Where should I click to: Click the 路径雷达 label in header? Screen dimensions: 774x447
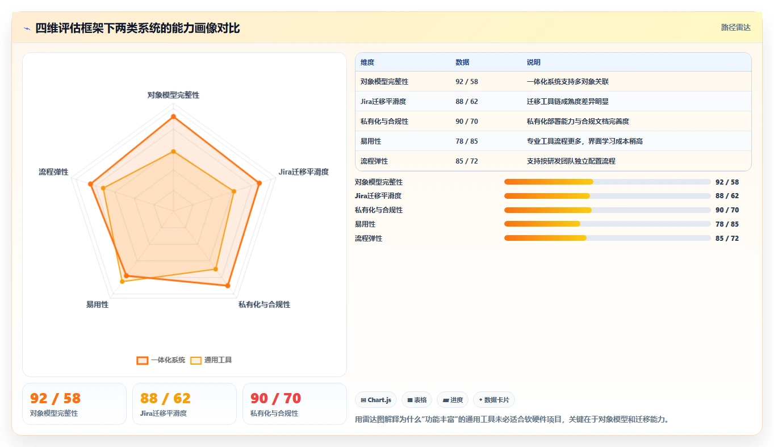tap(736, 27)
